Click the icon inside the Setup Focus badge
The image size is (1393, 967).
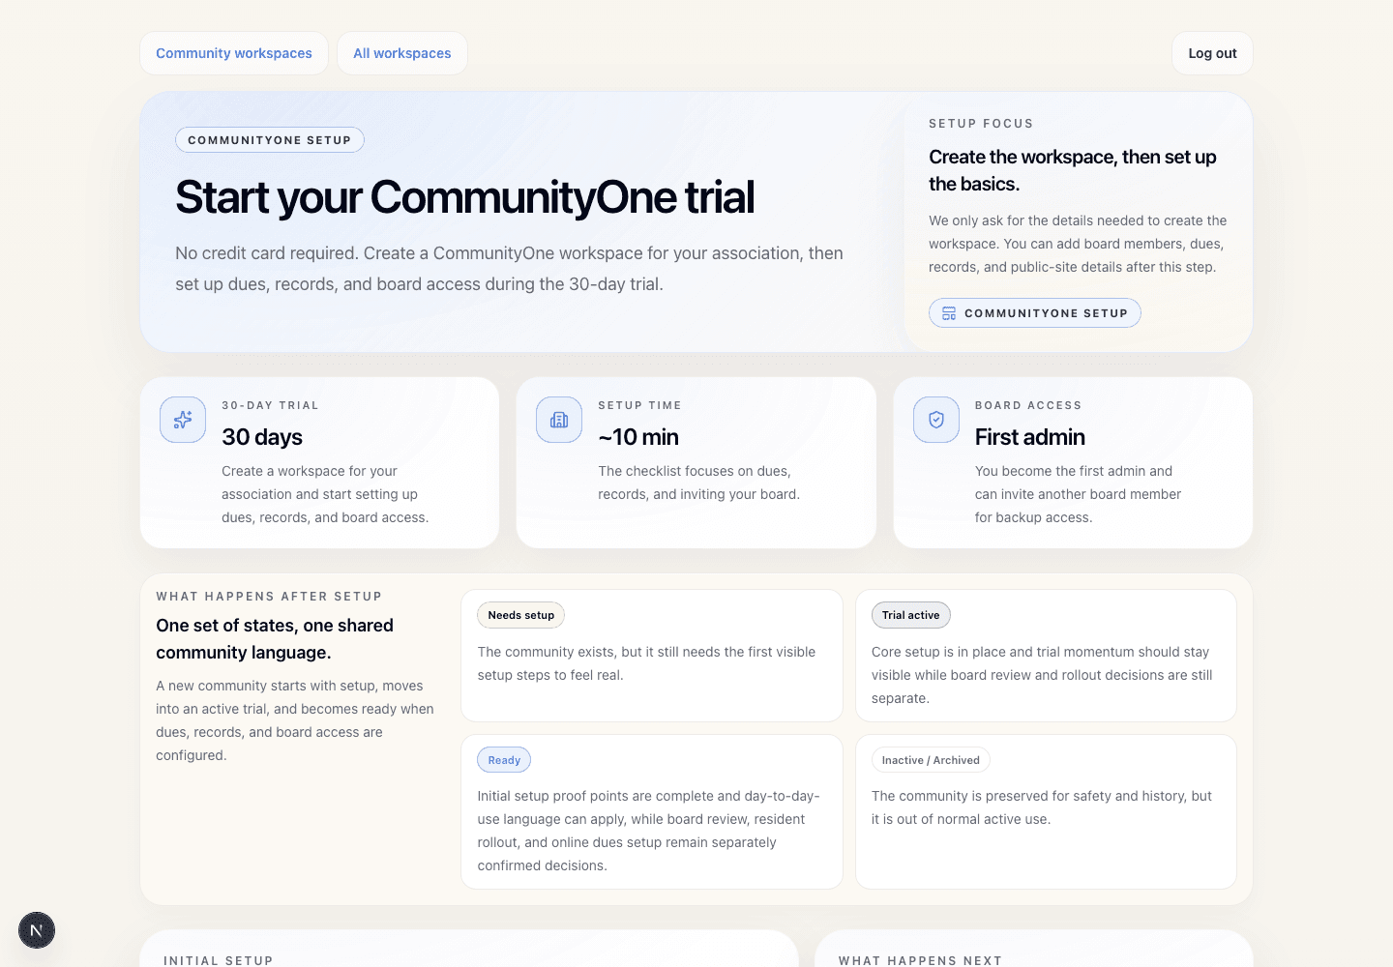949,313
